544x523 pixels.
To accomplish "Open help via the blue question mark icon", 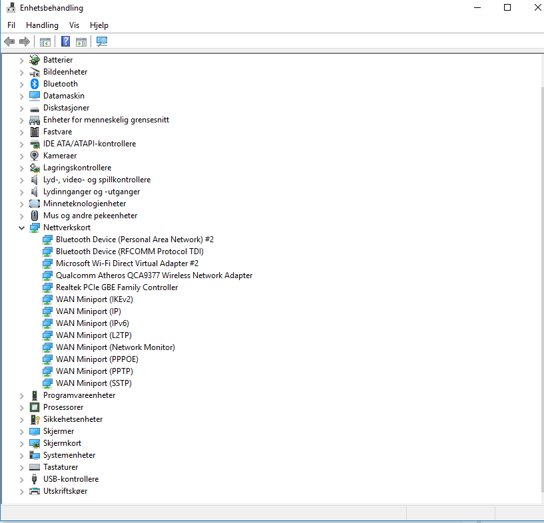I will [x=65, y=42].
